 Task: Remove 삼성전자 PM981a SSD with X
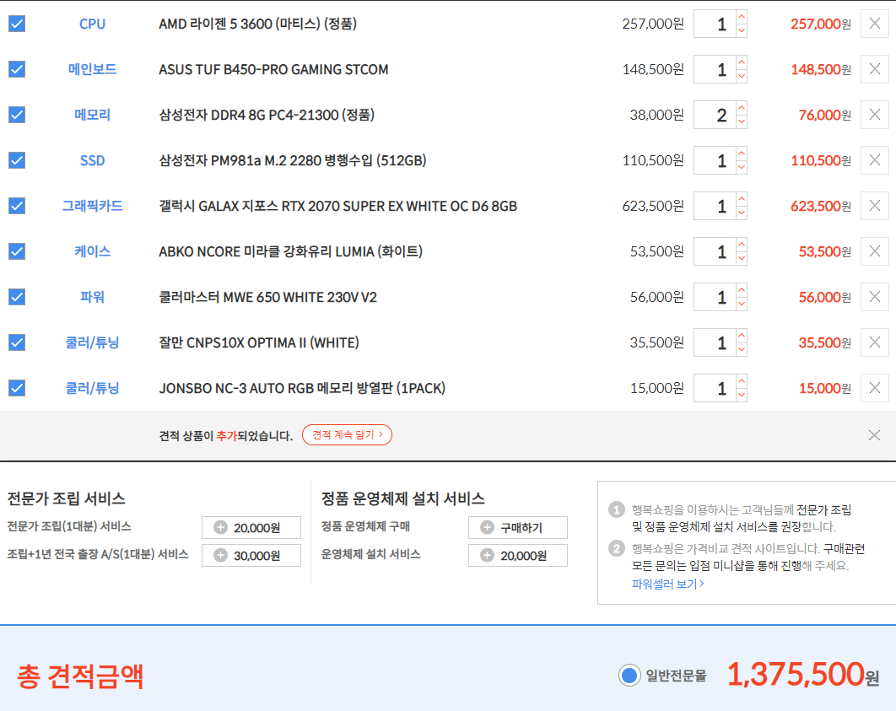click(x=874, y=160)
